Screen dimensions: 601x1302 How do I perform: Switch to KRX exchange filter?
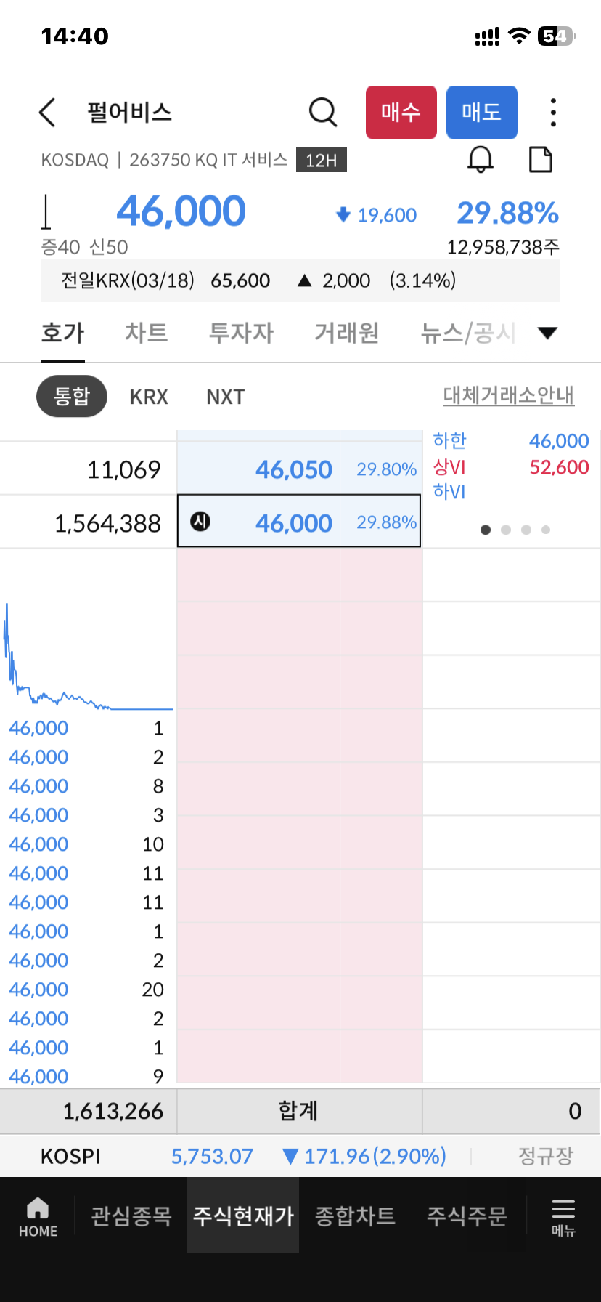pos(149,397)
